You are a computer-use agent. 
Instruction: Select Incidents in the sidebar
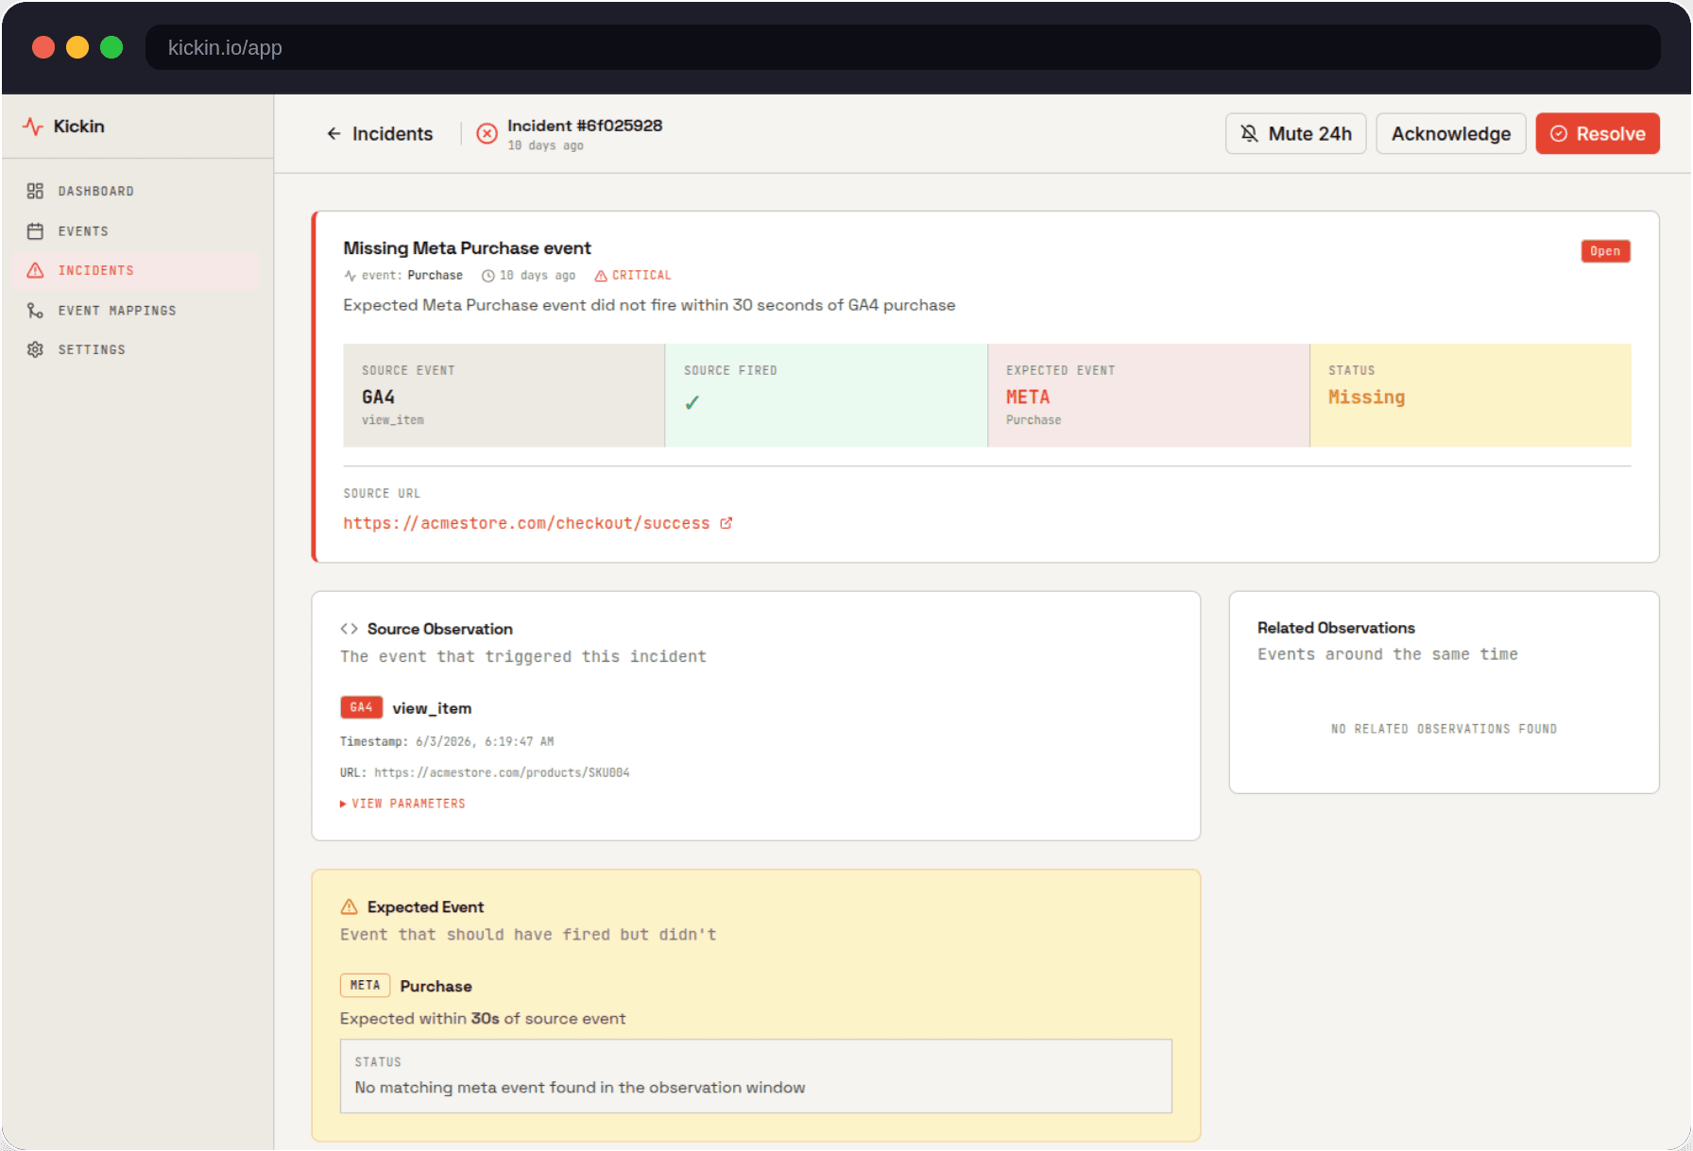click(x=138, y=270)
